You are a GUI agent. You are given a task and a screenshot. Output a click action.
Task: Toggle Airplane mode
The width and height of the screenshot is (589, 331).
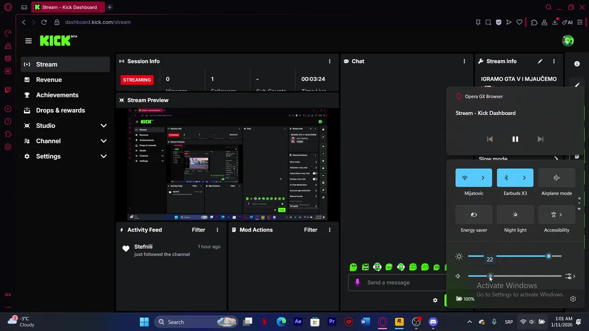point(556,178)
